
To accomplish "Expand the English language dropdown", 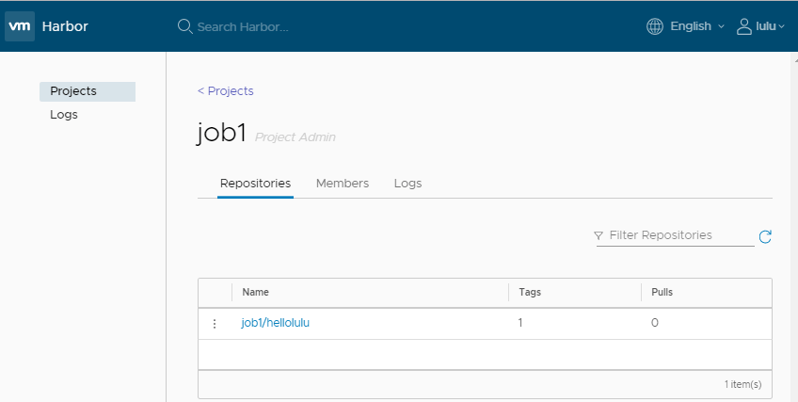I will pos(697,26).
